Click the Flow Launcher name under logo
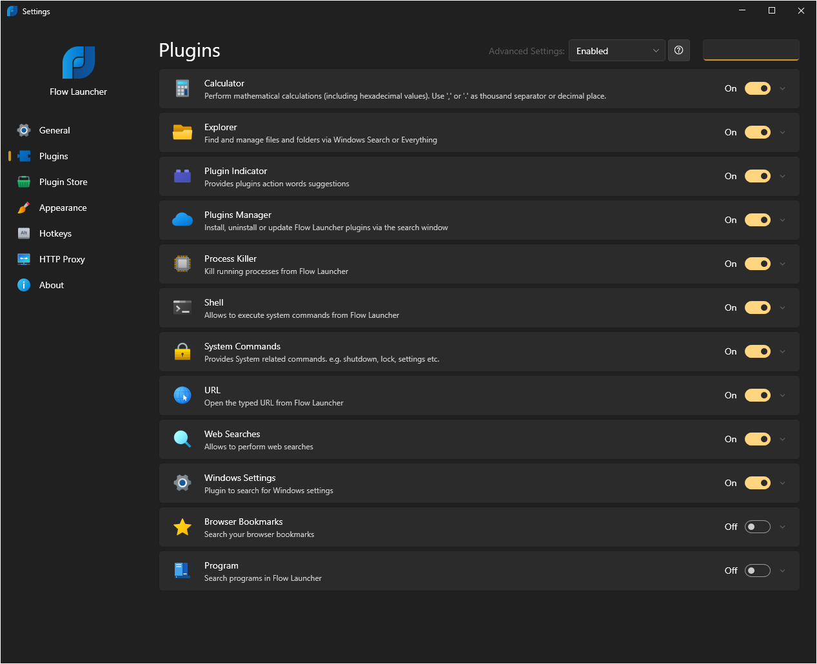The image size is (817, 664). tap(79, 92)
